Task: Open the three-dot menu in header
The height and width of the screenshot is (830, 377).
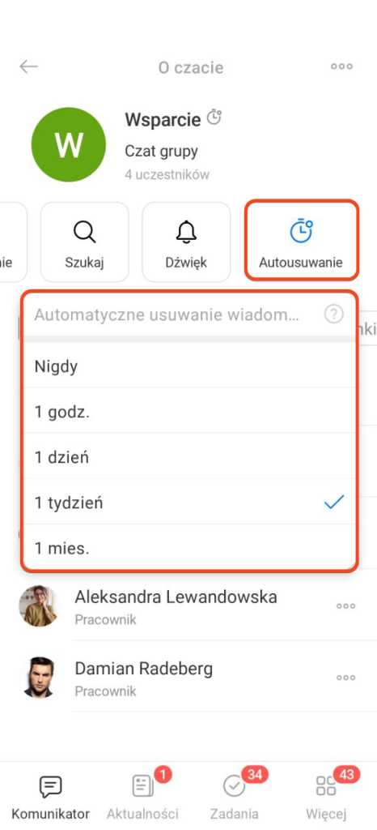Action: click(341, 66)
